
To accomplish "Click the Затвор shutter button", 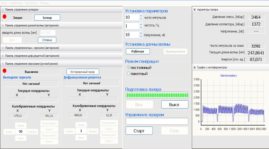I will (x=47, y=18).
